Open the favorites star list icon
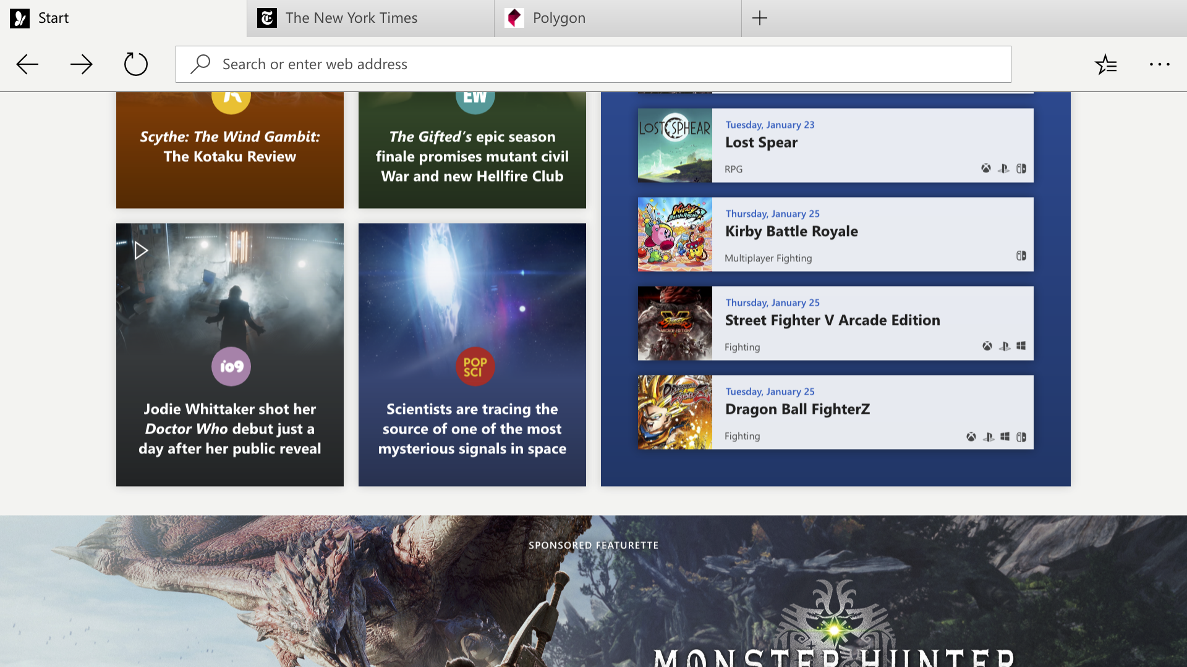 coord(1106,64)
